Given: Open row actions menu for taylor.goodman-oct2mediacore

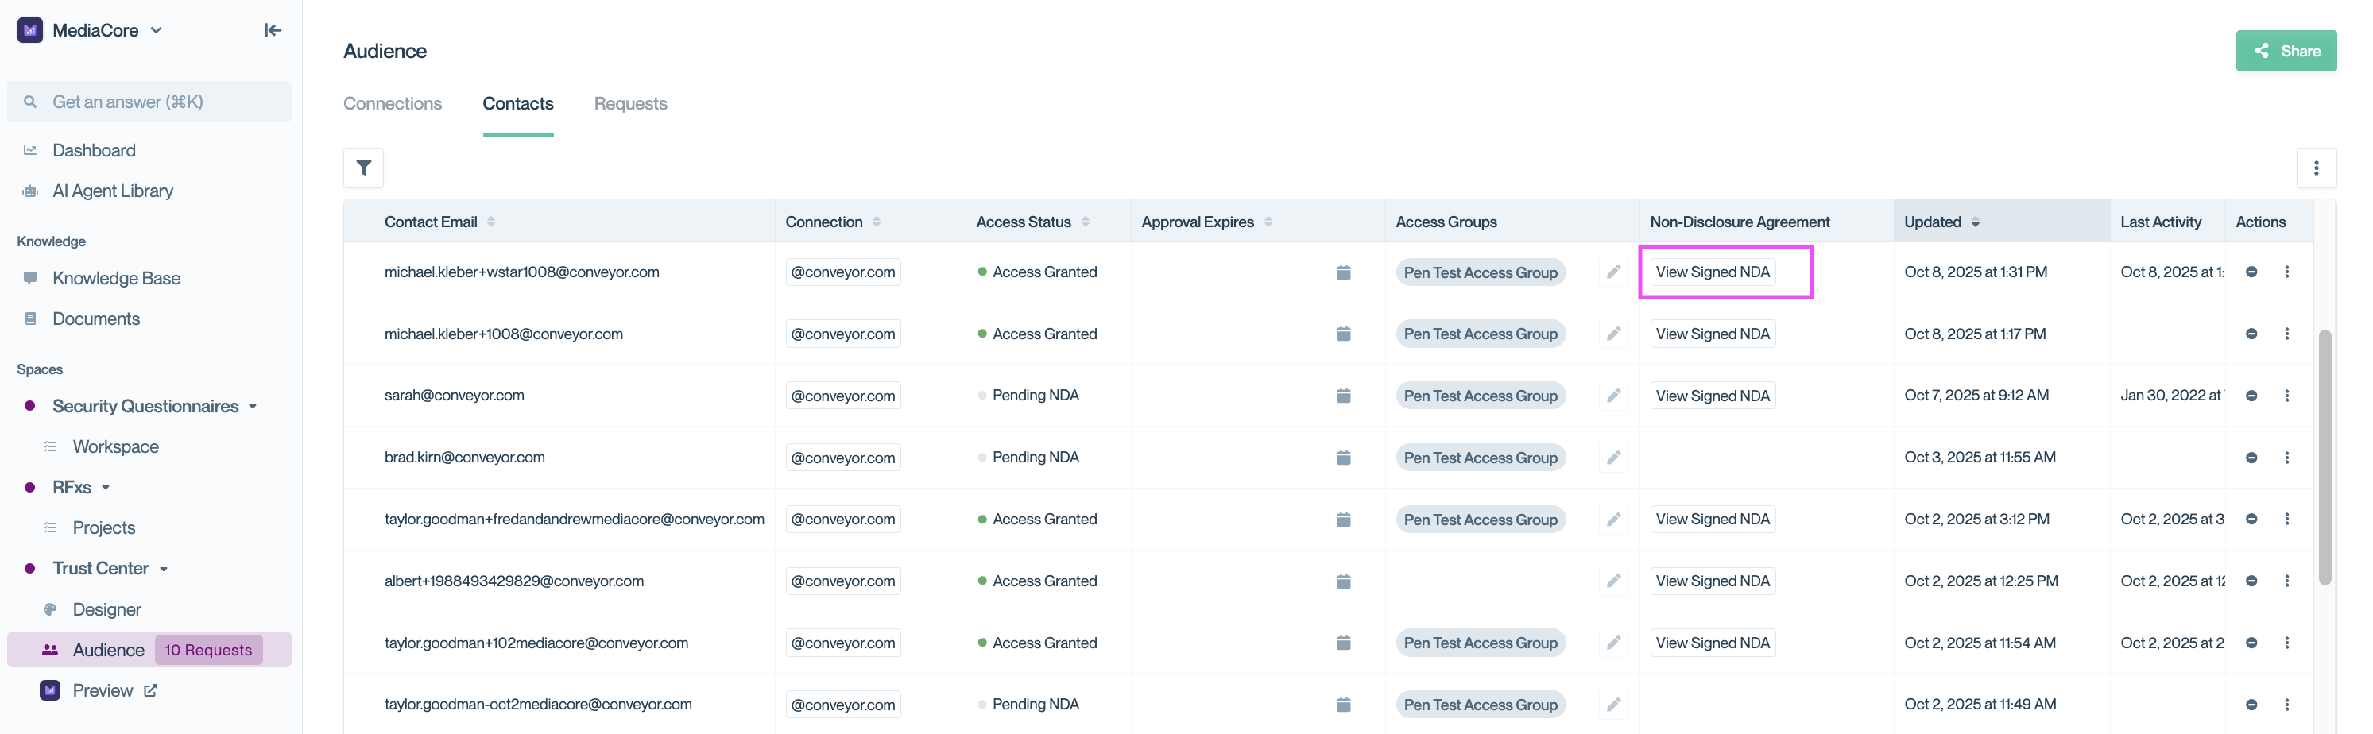Looking at the screenshot, I should 2286,705.
